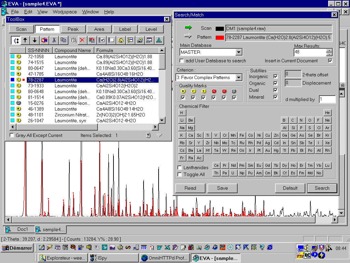Uncheck the Organic subfile checkbox

pyautogui.click(x=275, y=84)
